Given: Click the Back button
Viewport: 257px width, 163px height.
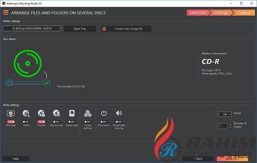Looking at the screenshot, I should pyautogui.click(x=198, y=159).
